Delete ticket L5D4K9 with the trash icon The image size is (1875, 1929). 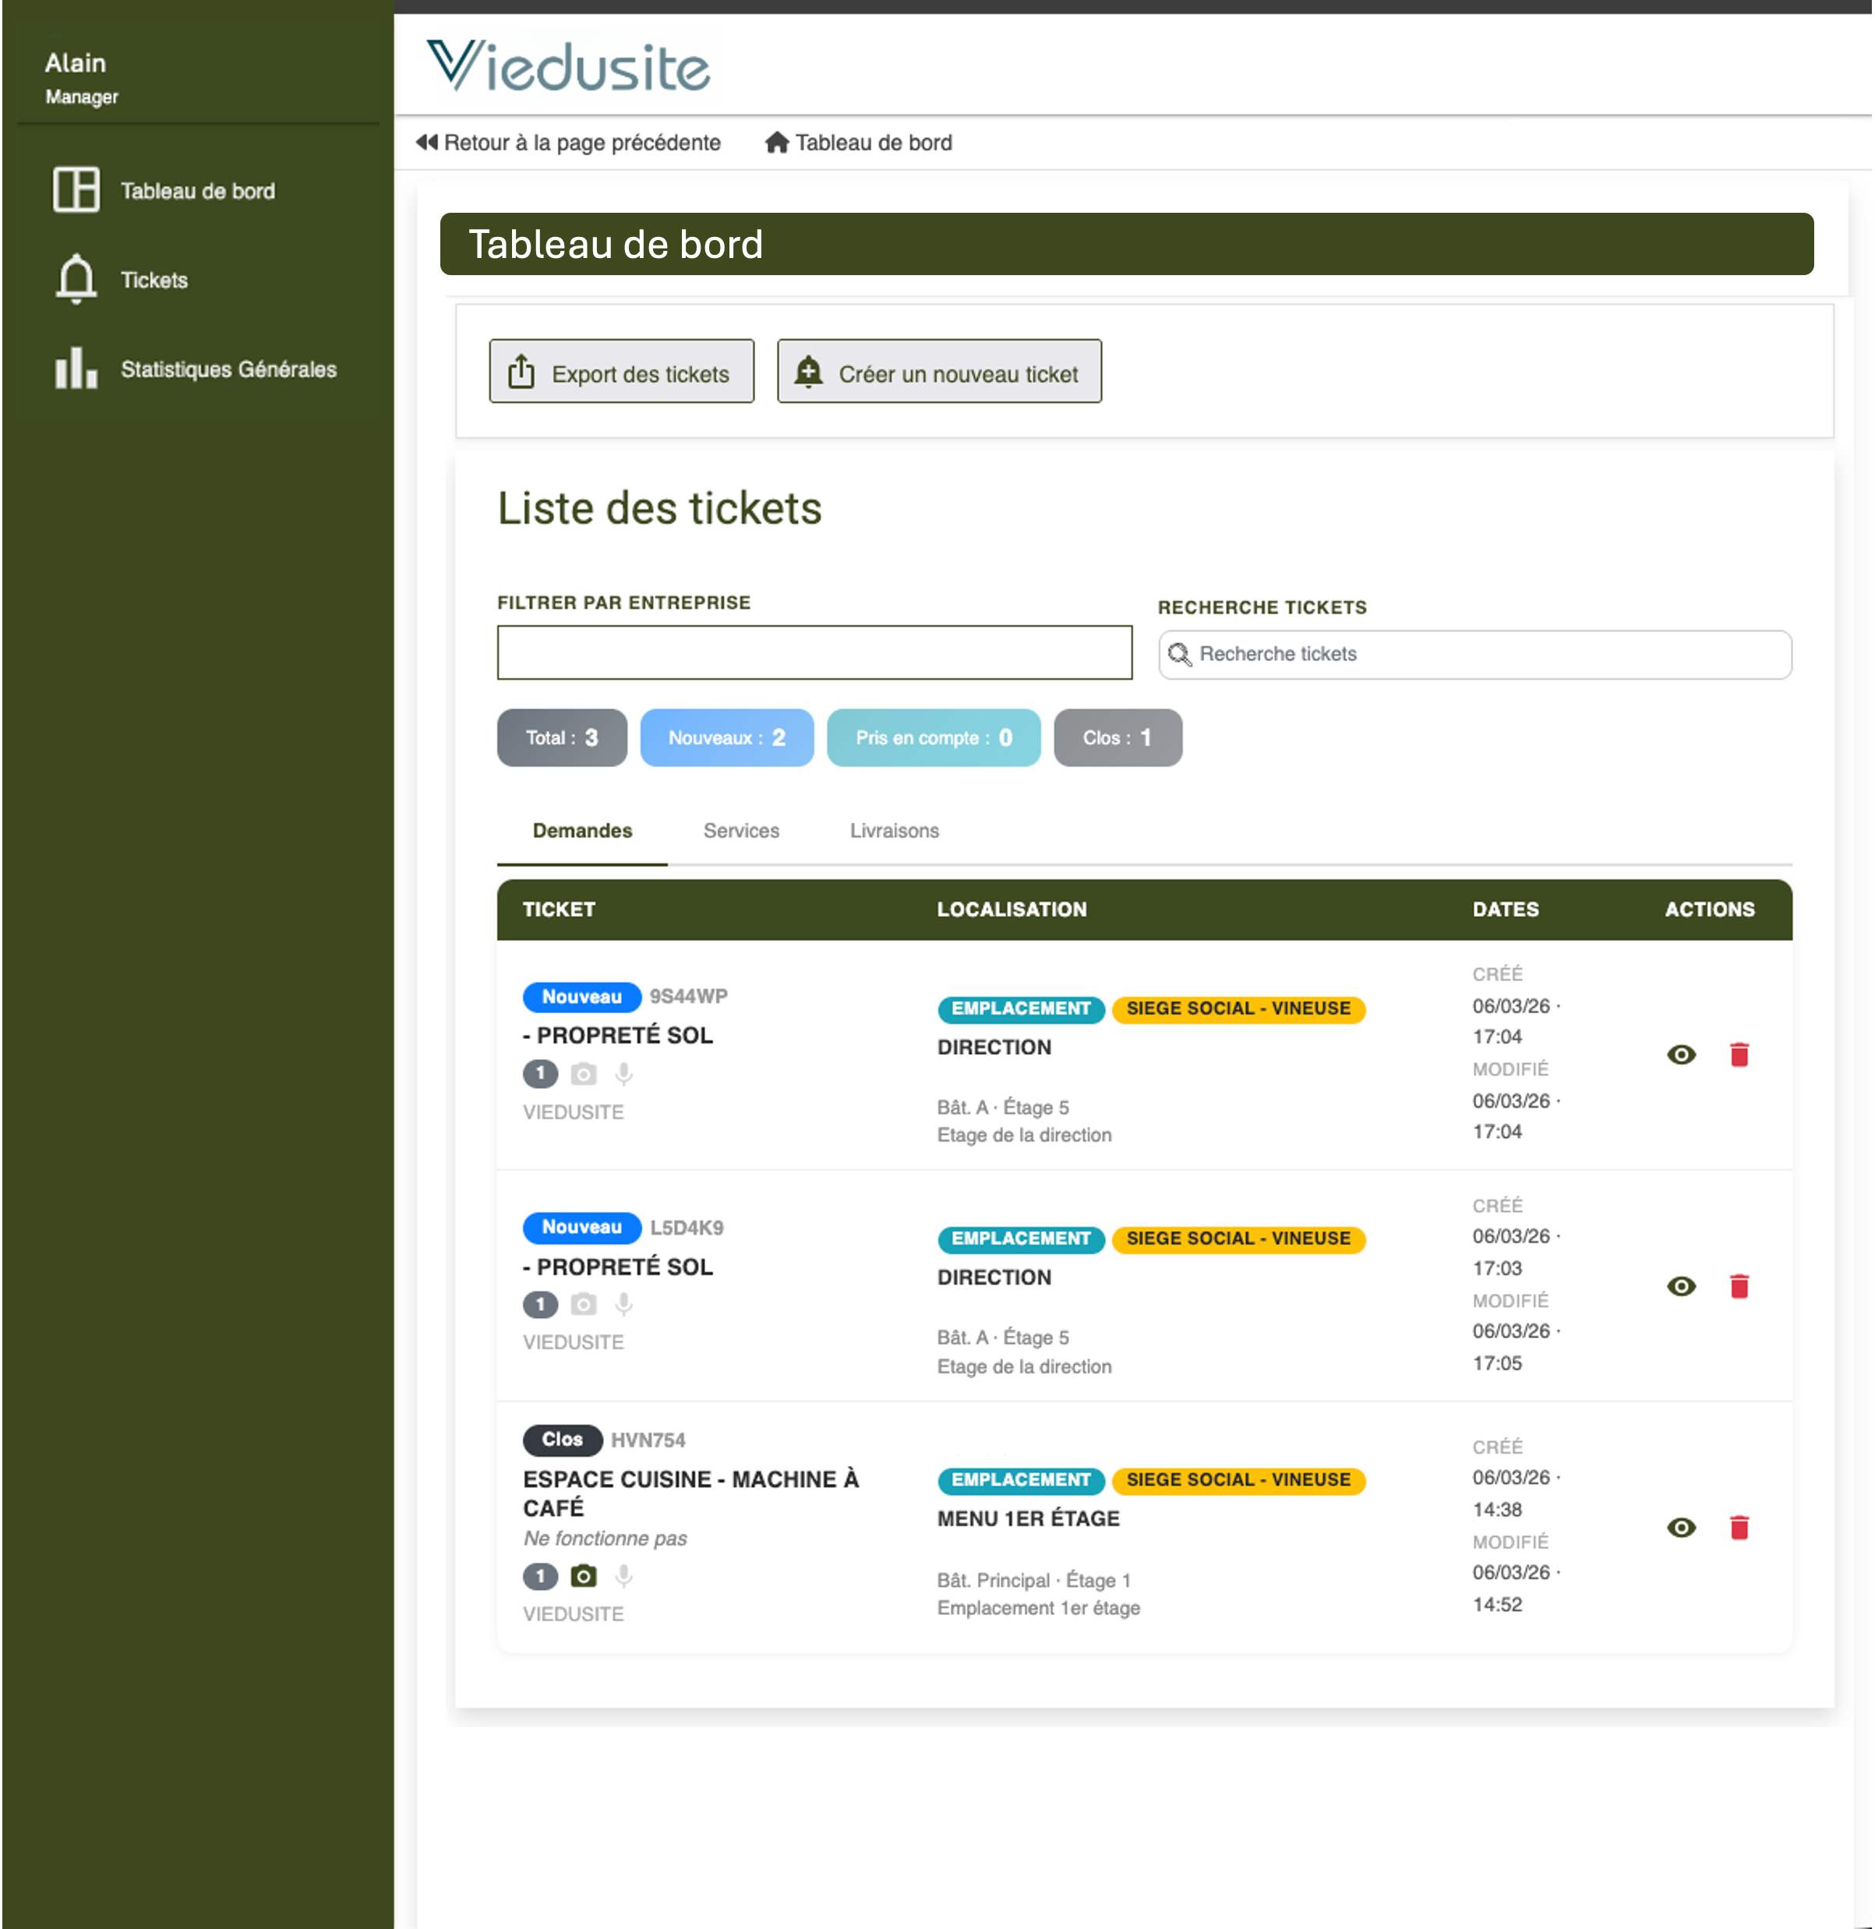pyautogui.click(x=1740, y=1285)
